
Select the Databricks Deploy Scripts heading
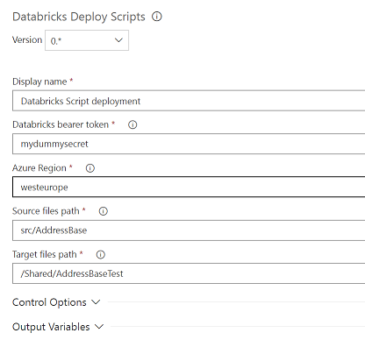[x=79, y=17]
